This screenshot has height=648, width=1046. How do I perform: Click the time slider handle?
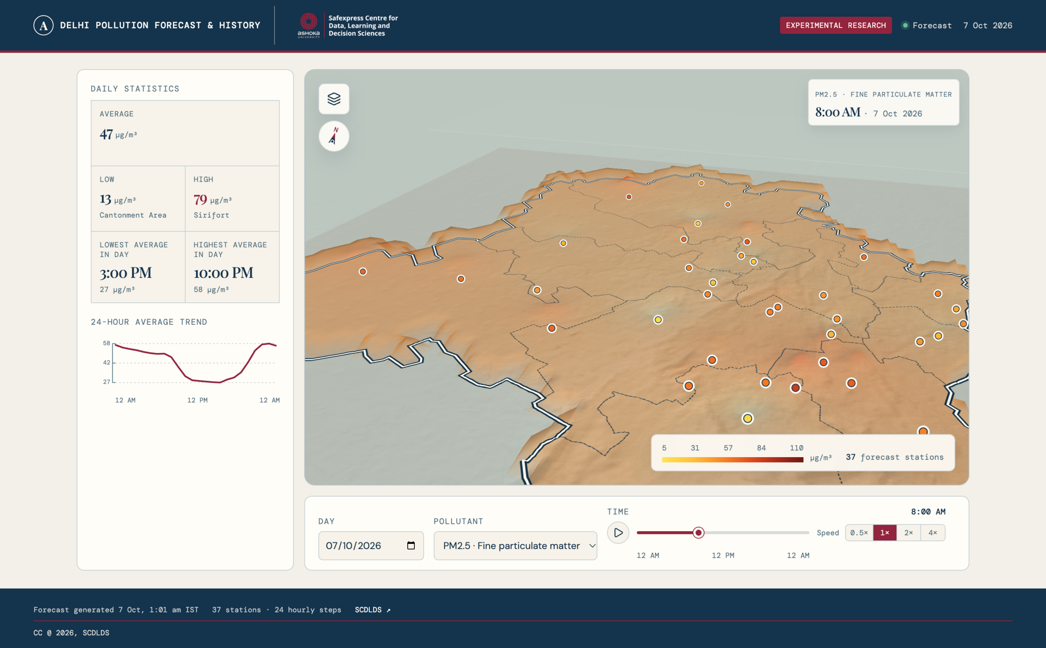(x=698, y=533)
